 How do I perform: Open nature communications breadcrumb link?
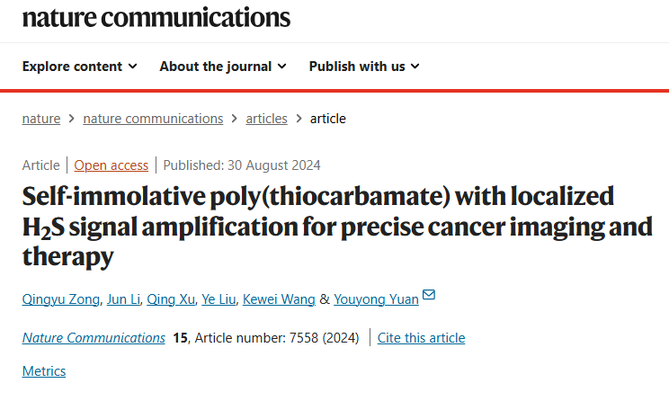point(153,119)
